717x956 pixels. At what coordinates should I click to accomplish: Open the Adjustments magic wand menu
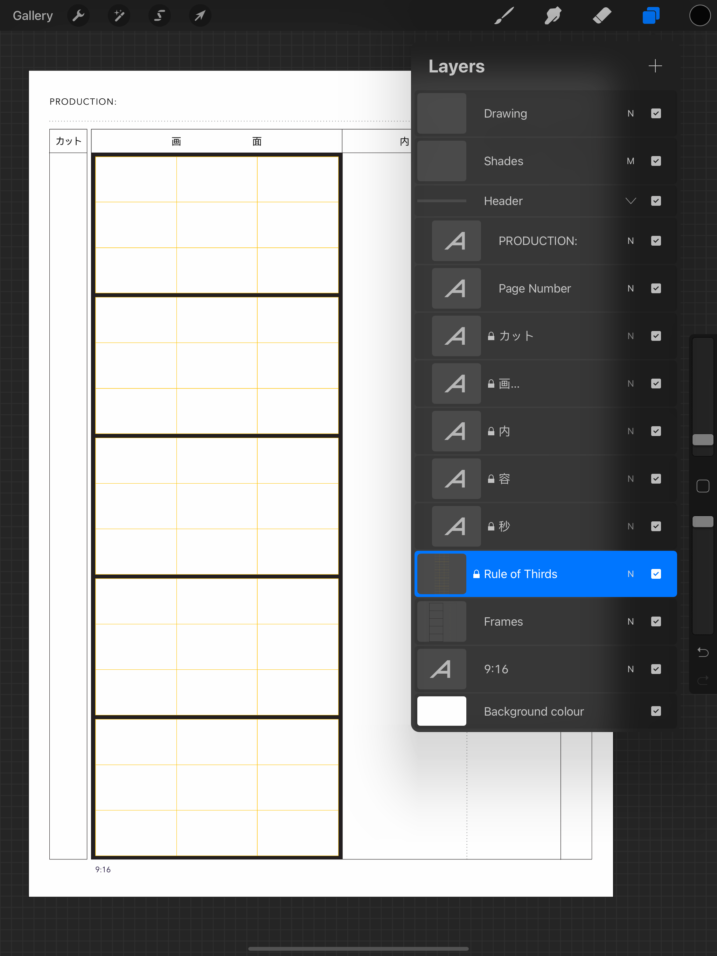pos(119,16)
